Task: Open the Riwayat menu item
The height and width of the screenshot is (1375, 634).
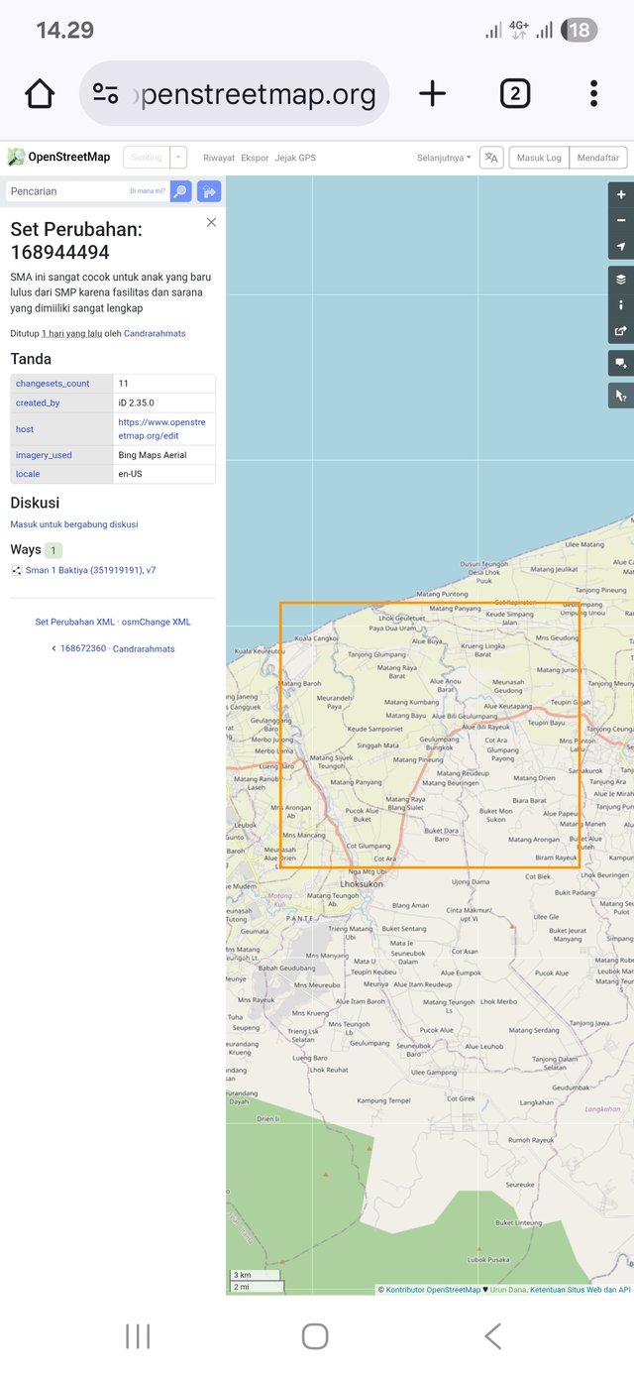Action: click(x=219, y=158)
